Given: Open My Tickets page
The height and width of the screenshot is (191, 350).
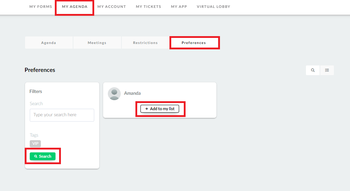Looking at the screenshot, I should click(148, 7).
